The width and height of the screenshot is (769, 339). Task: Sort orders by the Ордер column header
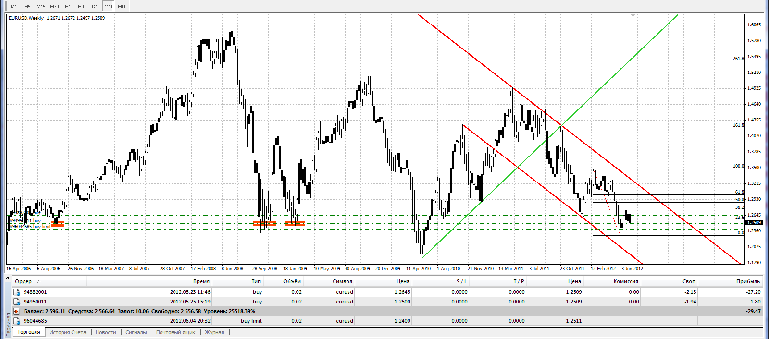[x=23, y=281]
